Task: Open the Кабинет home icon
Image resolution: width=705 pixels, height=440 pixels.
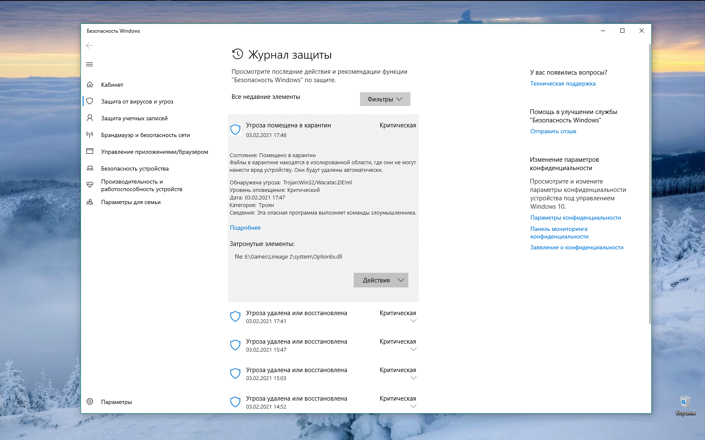Action: pyautogui.click(x=90, y=85)
